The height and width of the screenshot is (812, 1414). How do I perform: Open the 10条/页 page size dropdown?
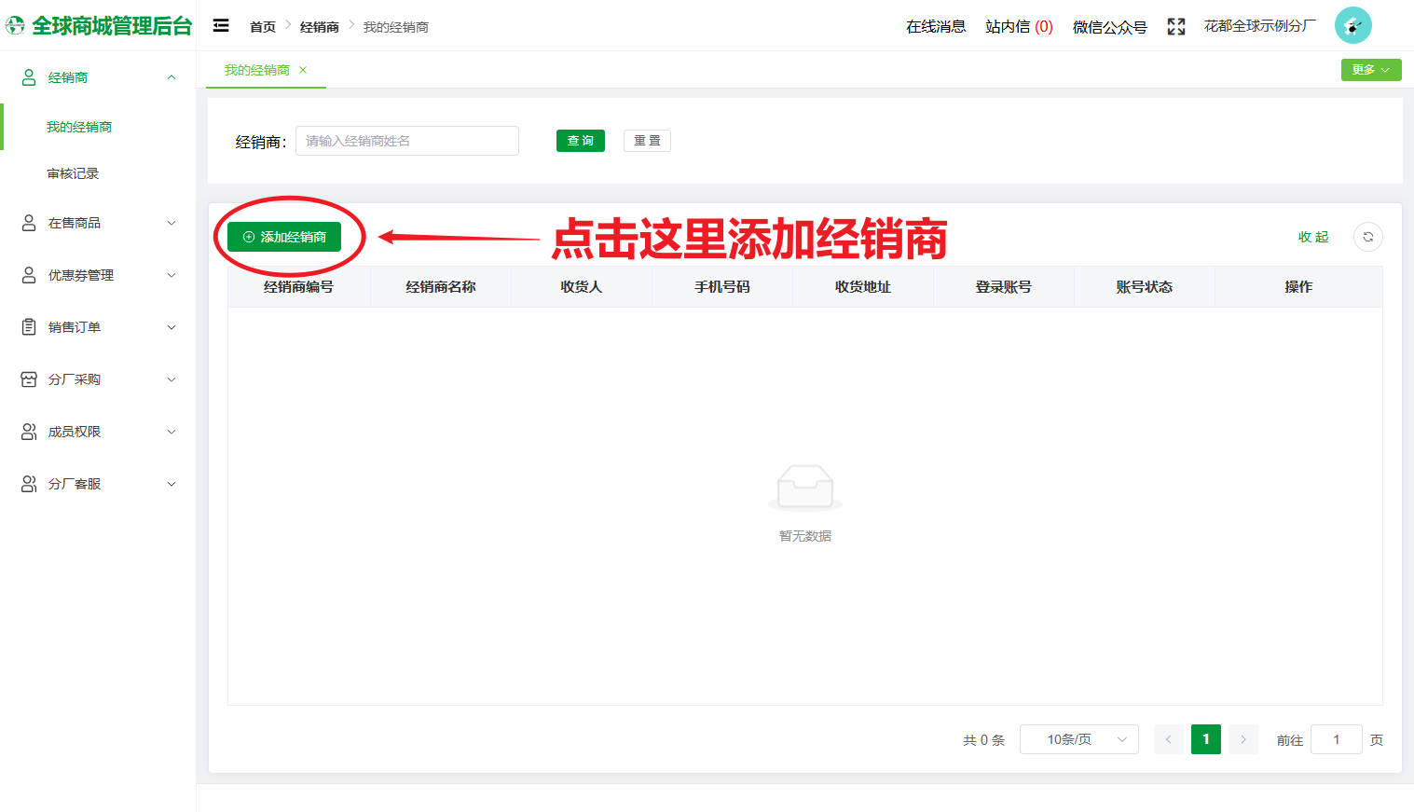coord(1078,739)
